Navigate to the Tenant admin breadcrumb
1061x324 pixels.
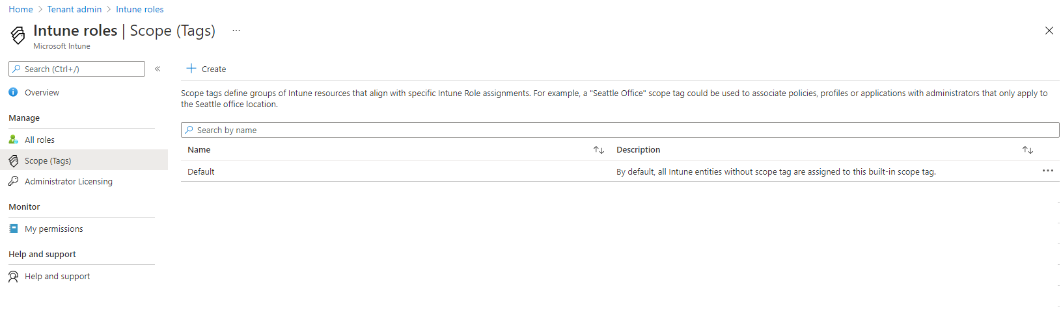pos(74,9)
